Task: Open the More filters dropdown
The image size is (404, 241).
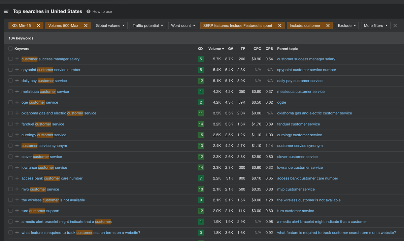Action: tap(375, 26)
